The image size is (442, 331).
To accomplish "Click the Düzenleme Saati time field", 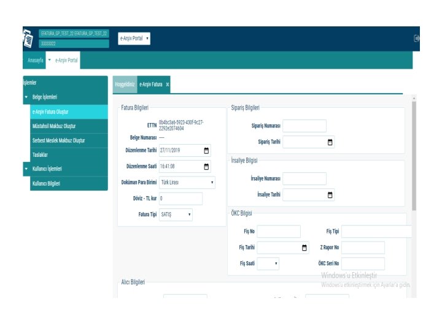I will (x=185, y=167).
